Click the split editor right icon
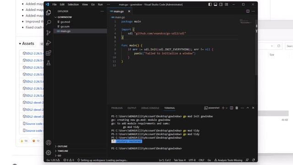The width and height of the screenshot is (293, 165). tap(248, 11)
